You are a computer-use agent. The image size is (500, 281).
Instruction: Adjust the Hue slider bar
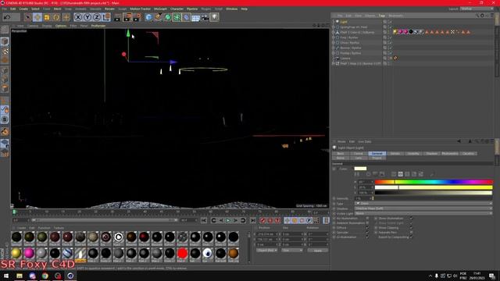tap(434, 182)
